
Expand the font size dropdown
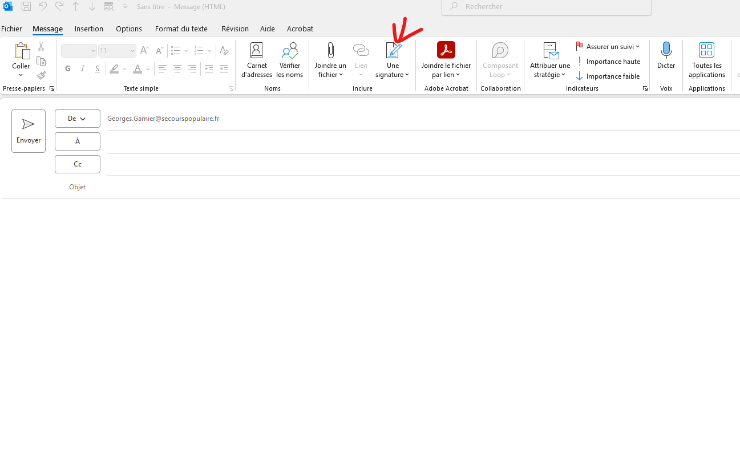pos(132,51)
